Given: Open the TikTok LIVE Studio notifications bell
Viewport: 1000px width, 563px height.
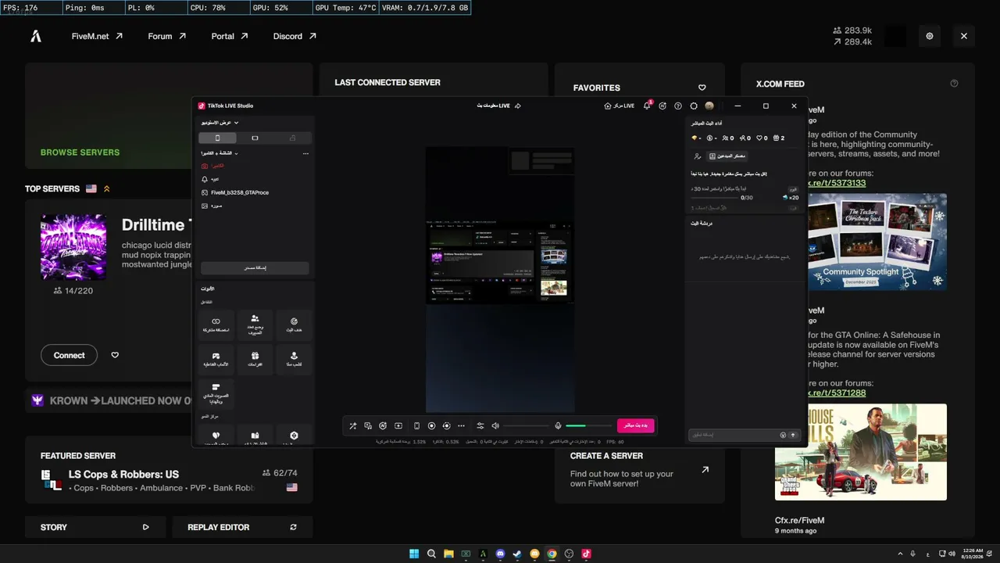Looking at the screenshot, I should (647, 106).
